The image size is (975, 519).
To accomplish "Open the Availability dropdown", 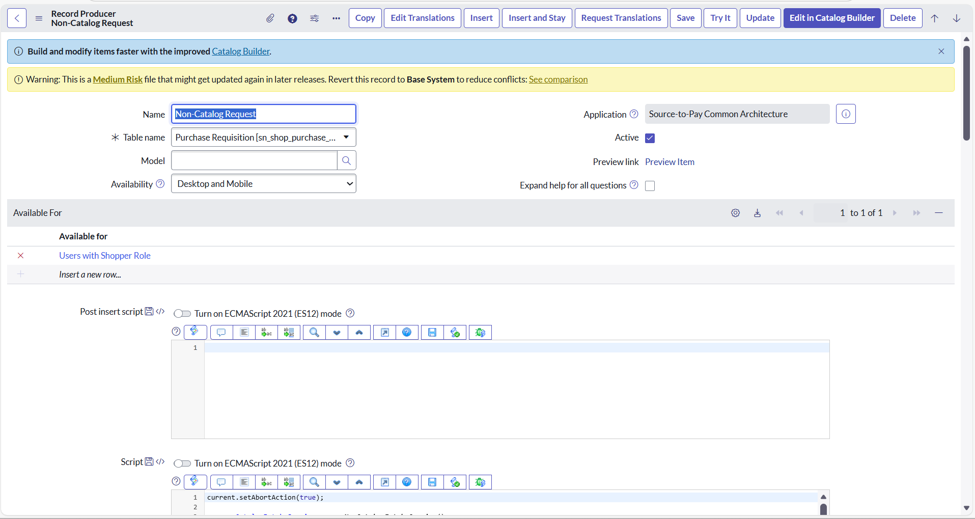I will pos(263,184).
